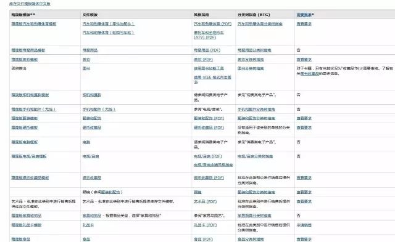Select the 风格指南 column header

click(x=201, y=15)
